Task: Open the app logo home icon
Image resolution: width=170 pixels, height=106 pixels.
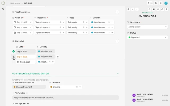Action: 3,3
